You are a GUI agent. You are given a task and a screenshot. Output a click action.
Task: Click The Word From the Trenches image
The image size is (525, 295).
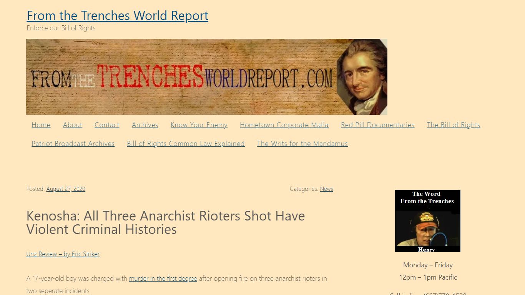[x=428, y=221]
